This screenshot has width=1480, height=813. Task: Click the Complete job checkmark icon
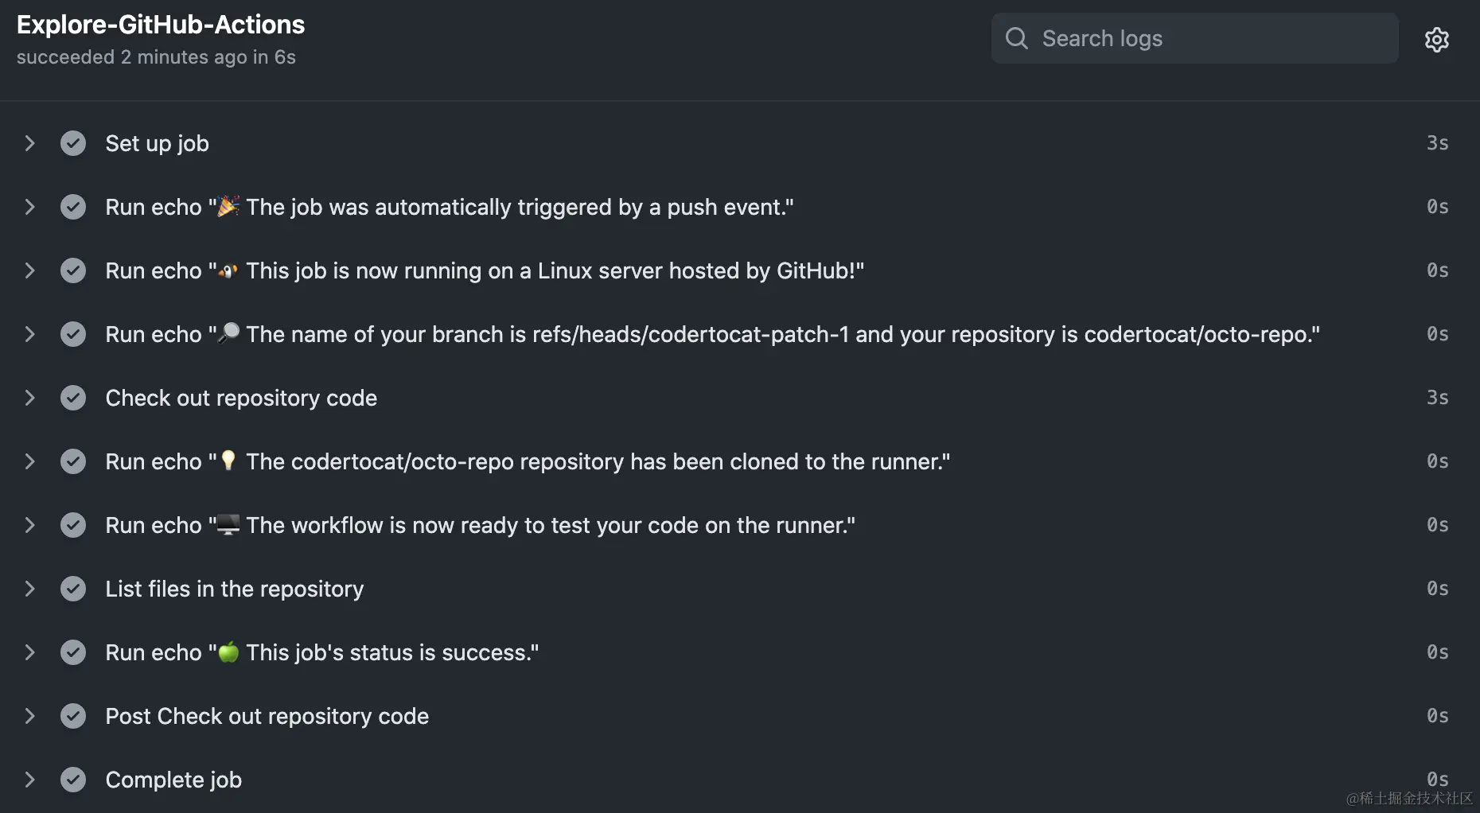pos(73,780)
